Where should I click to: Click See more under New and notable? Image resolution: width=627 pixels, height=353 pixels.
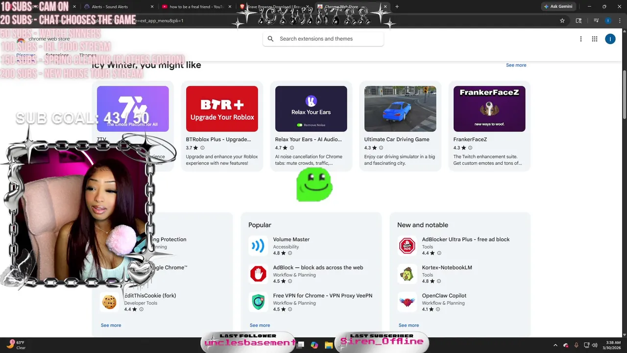pyautogui.click(x=409, y=326)
